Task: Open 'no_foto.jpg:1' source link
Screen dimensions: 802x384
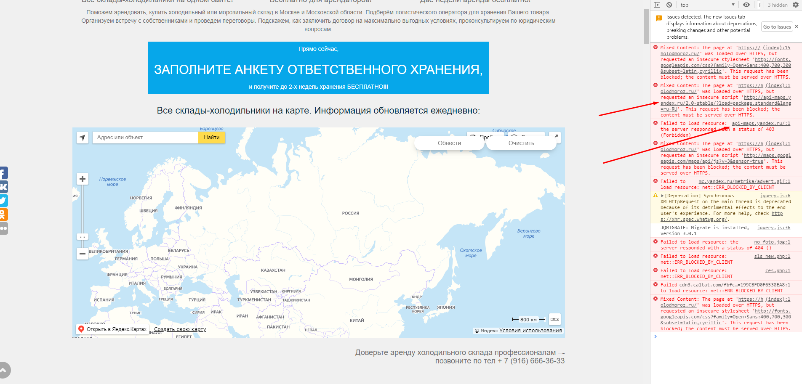Action: [x=772, y=242]
